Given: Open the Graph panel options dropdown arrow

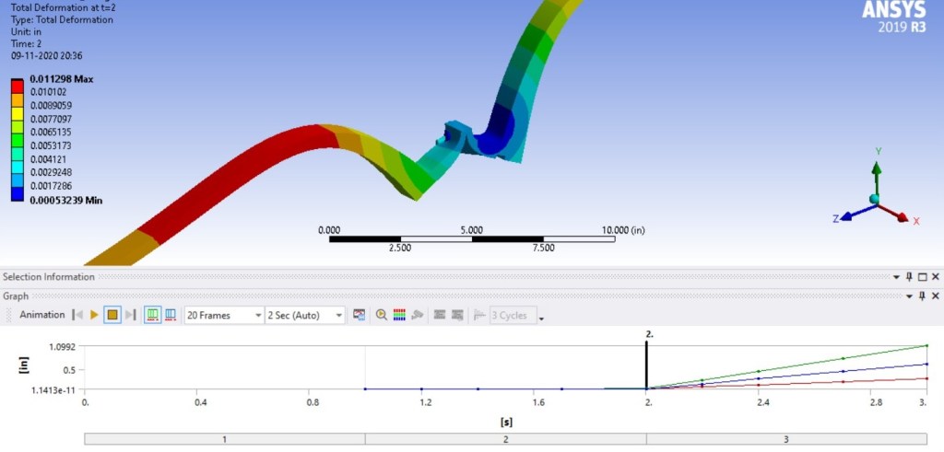Looking at the screenshot, I should (x=895, y=296).
